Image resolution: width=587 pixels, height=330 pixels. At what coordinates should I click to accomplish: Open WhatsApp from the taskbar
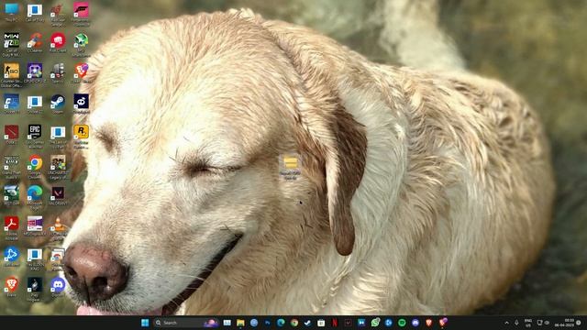click(375, 323)
